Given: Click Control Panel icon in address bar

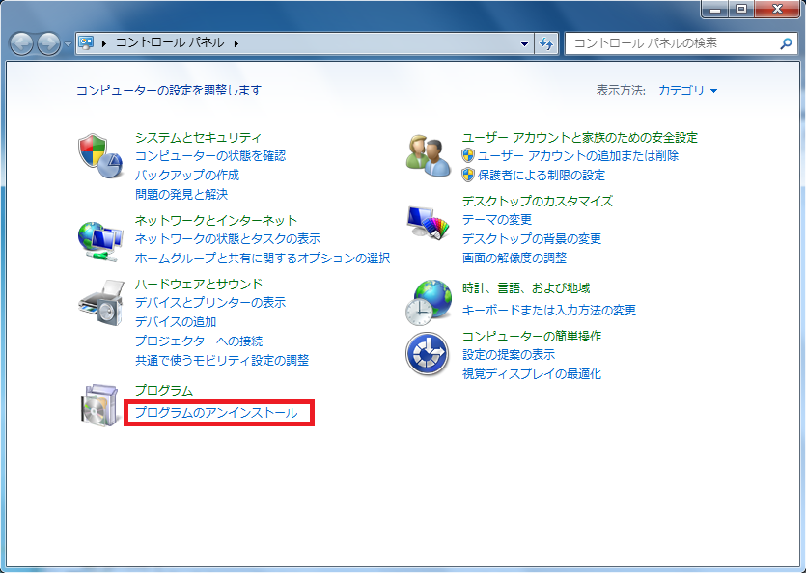Looking at the screenshot, I should point(86,42).
